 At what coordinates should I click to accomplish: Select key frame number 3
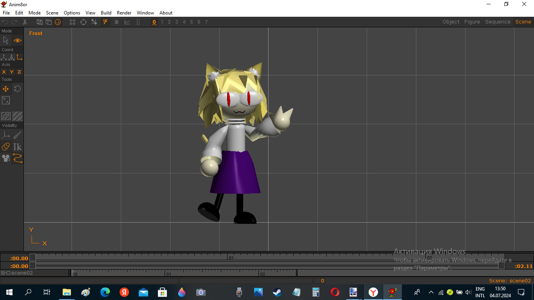coord(176,22)
